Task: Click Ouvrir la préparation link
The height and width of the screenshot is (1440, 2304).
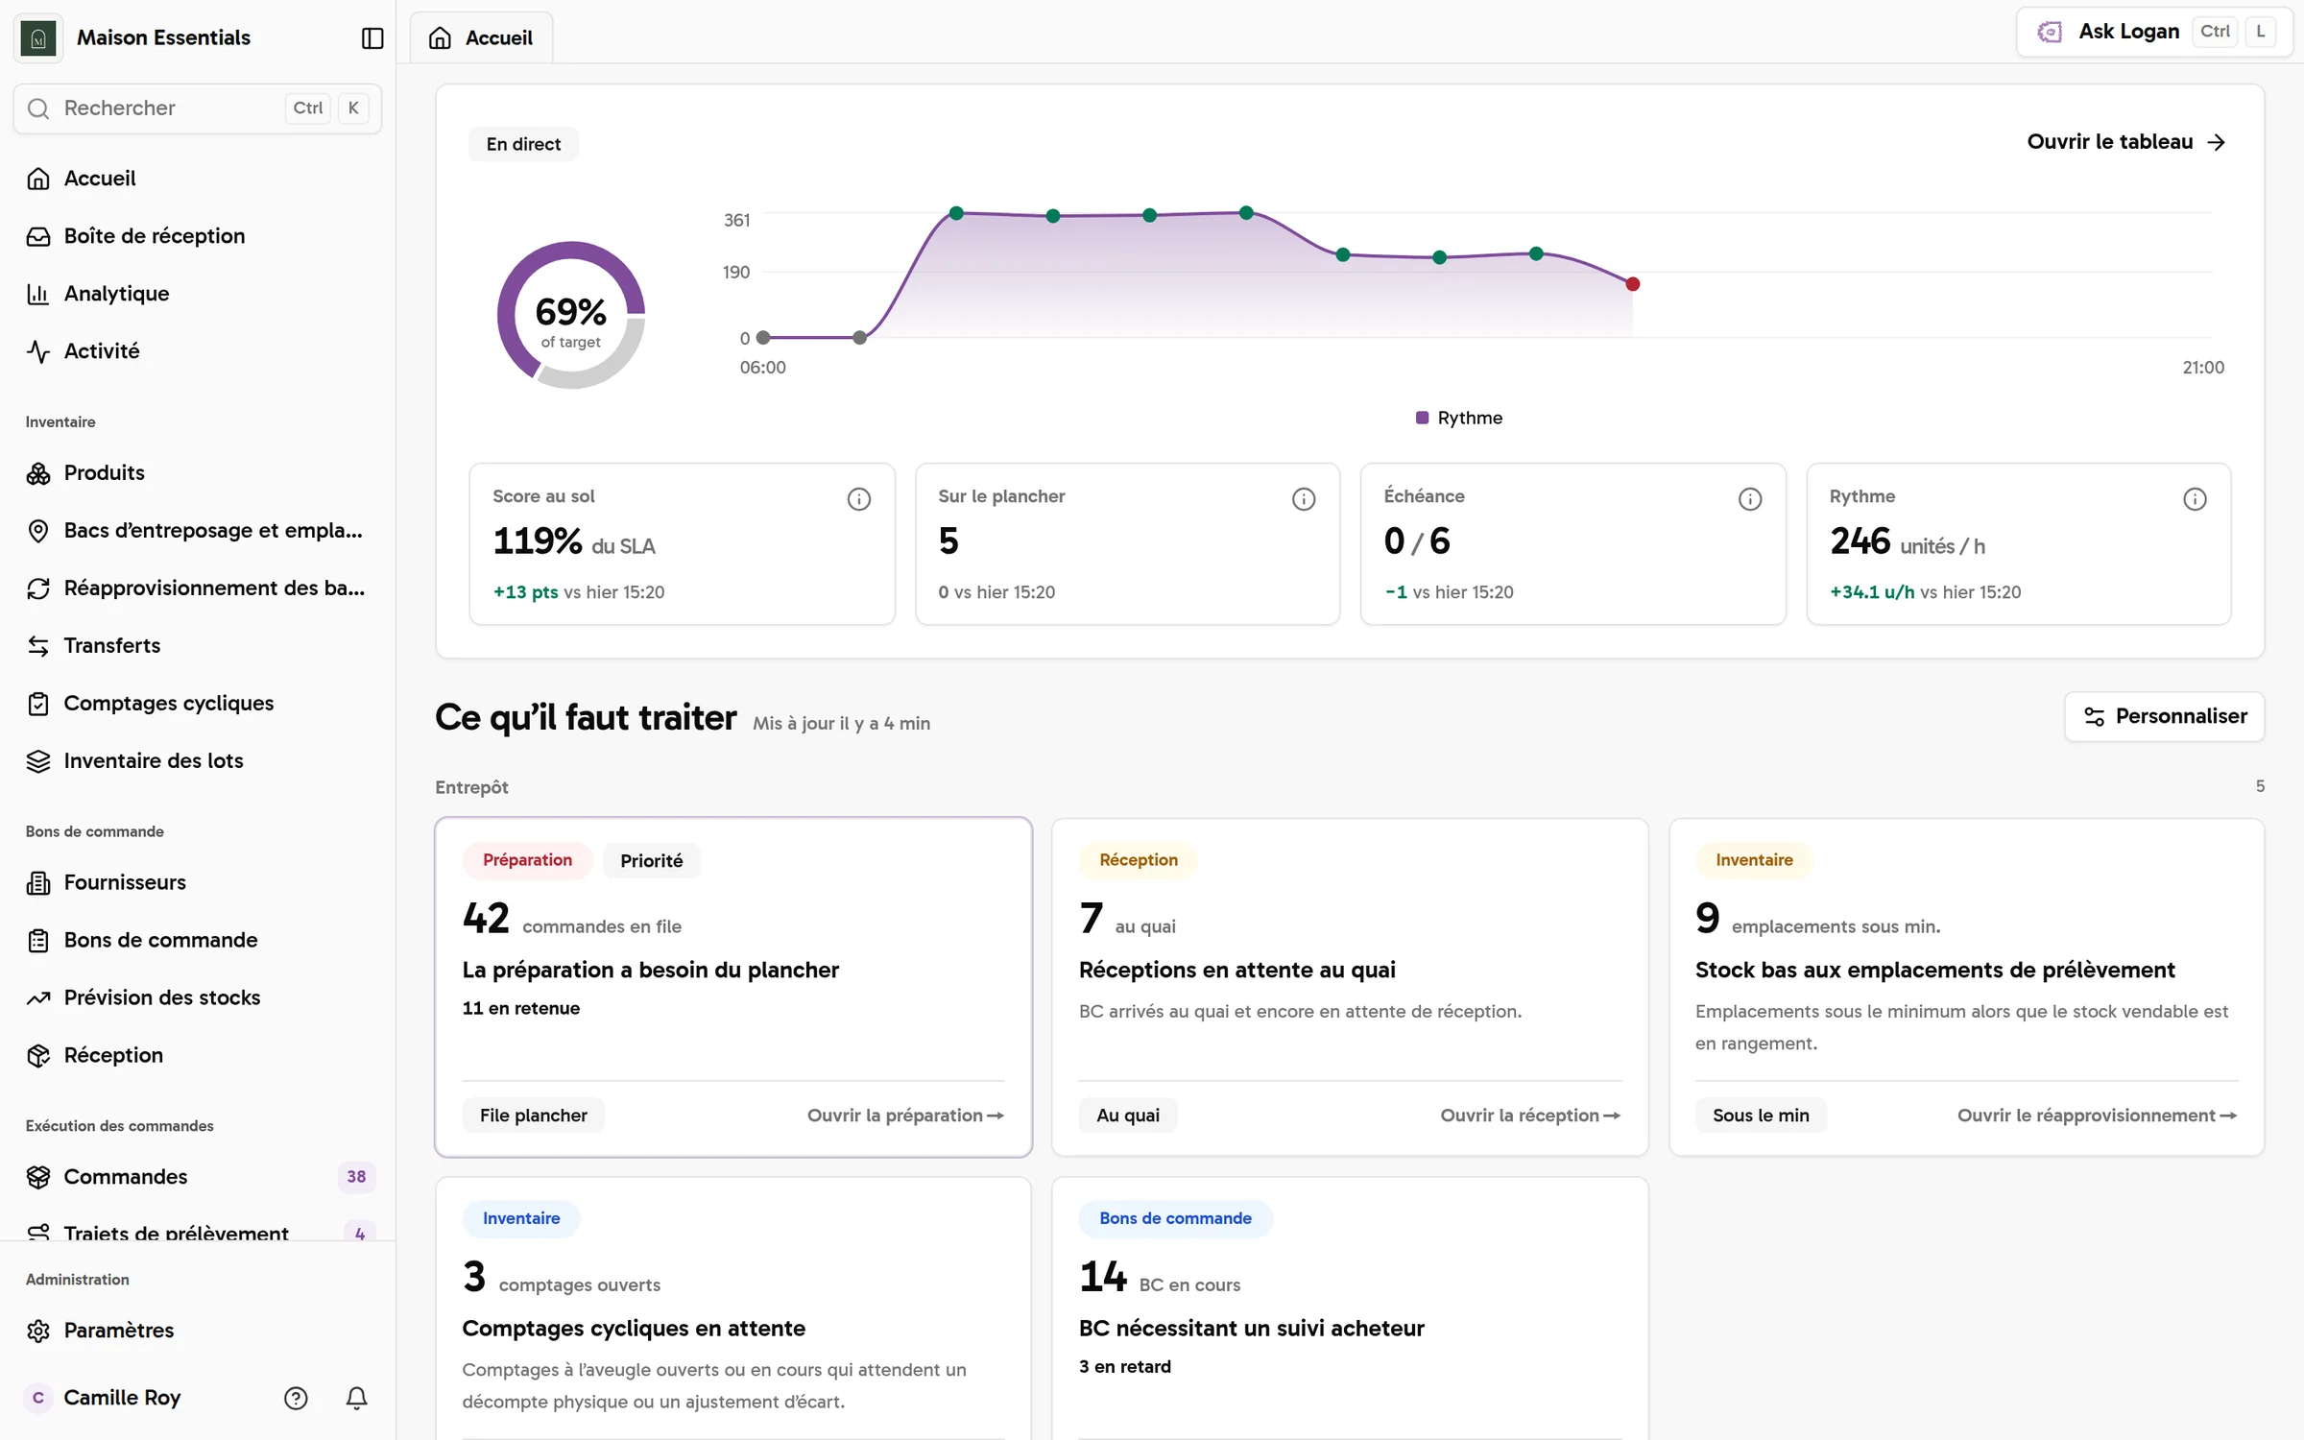Action: 905,1116
